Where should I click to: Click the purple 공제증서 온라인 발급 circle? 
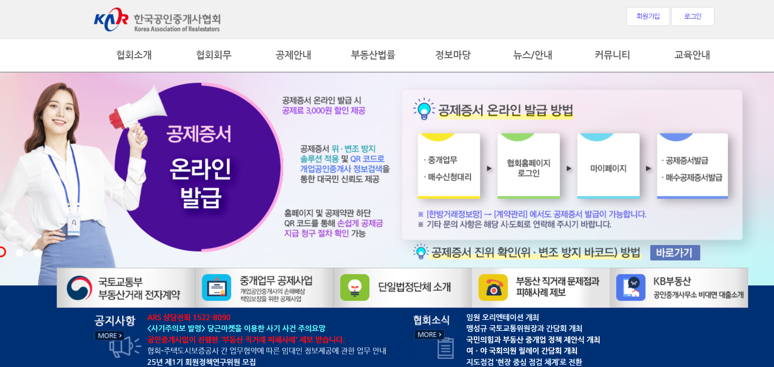click(x=199, y=167)
